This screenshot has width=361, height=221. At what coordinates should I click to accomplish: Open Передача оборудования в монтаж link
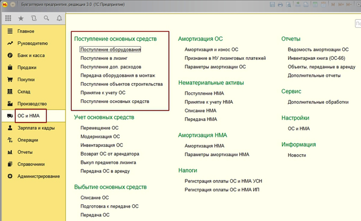118,75
